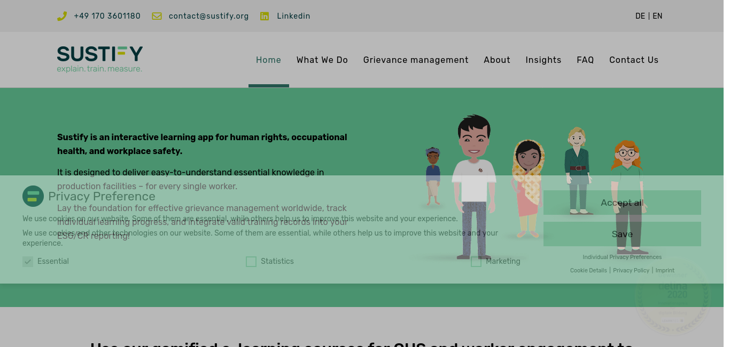Click the 2020 award badge
730x347 pixels.
click(x=672, y=296)
